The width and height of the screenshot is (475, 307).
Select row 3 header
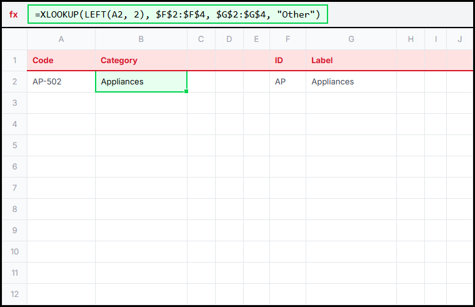click(x=14, y=103)
